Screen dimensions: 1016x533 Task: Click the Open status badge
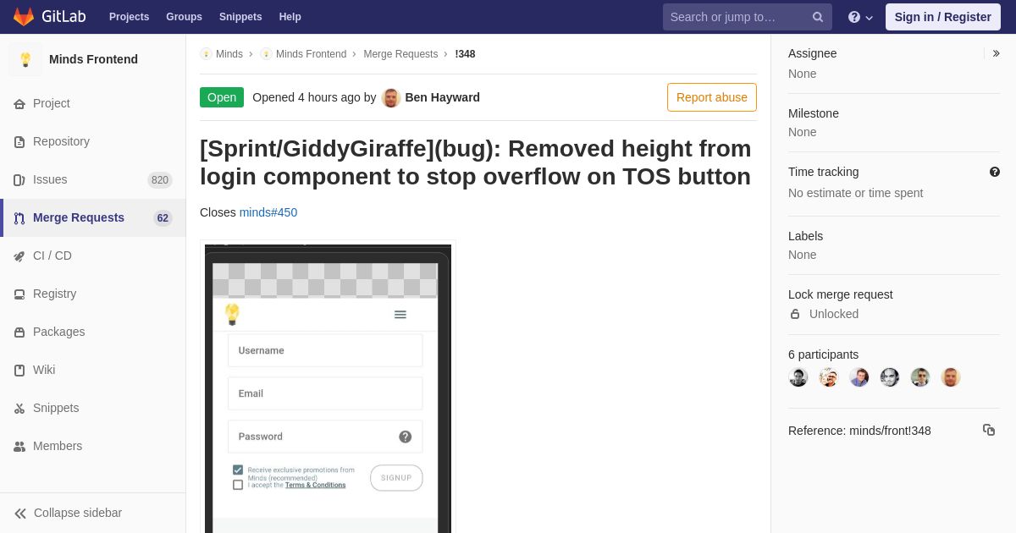[x=222, y=97]
